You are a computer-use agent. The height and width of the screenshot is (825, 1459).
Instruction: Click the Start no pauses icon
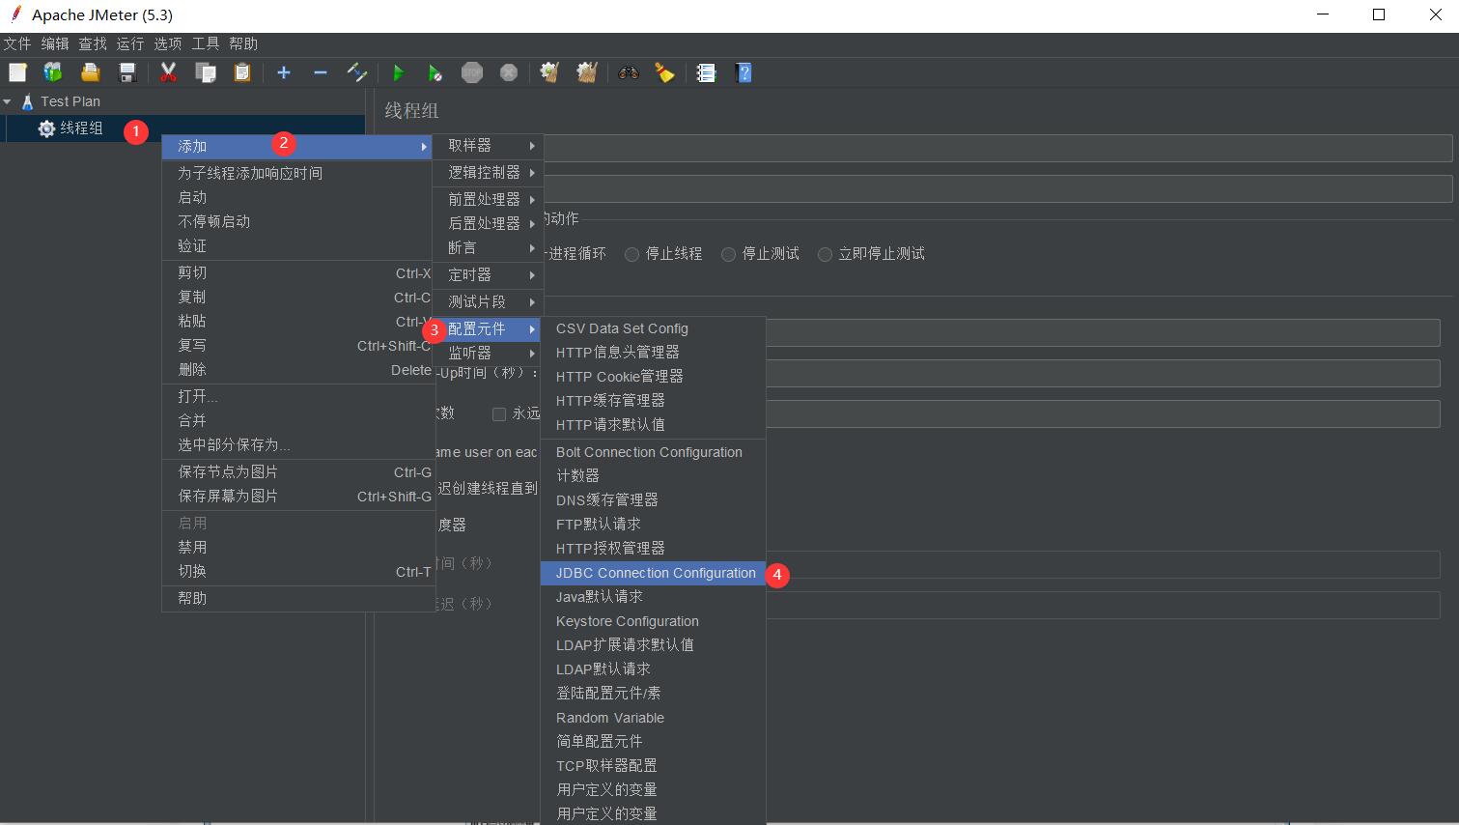(x=435, y=72)
